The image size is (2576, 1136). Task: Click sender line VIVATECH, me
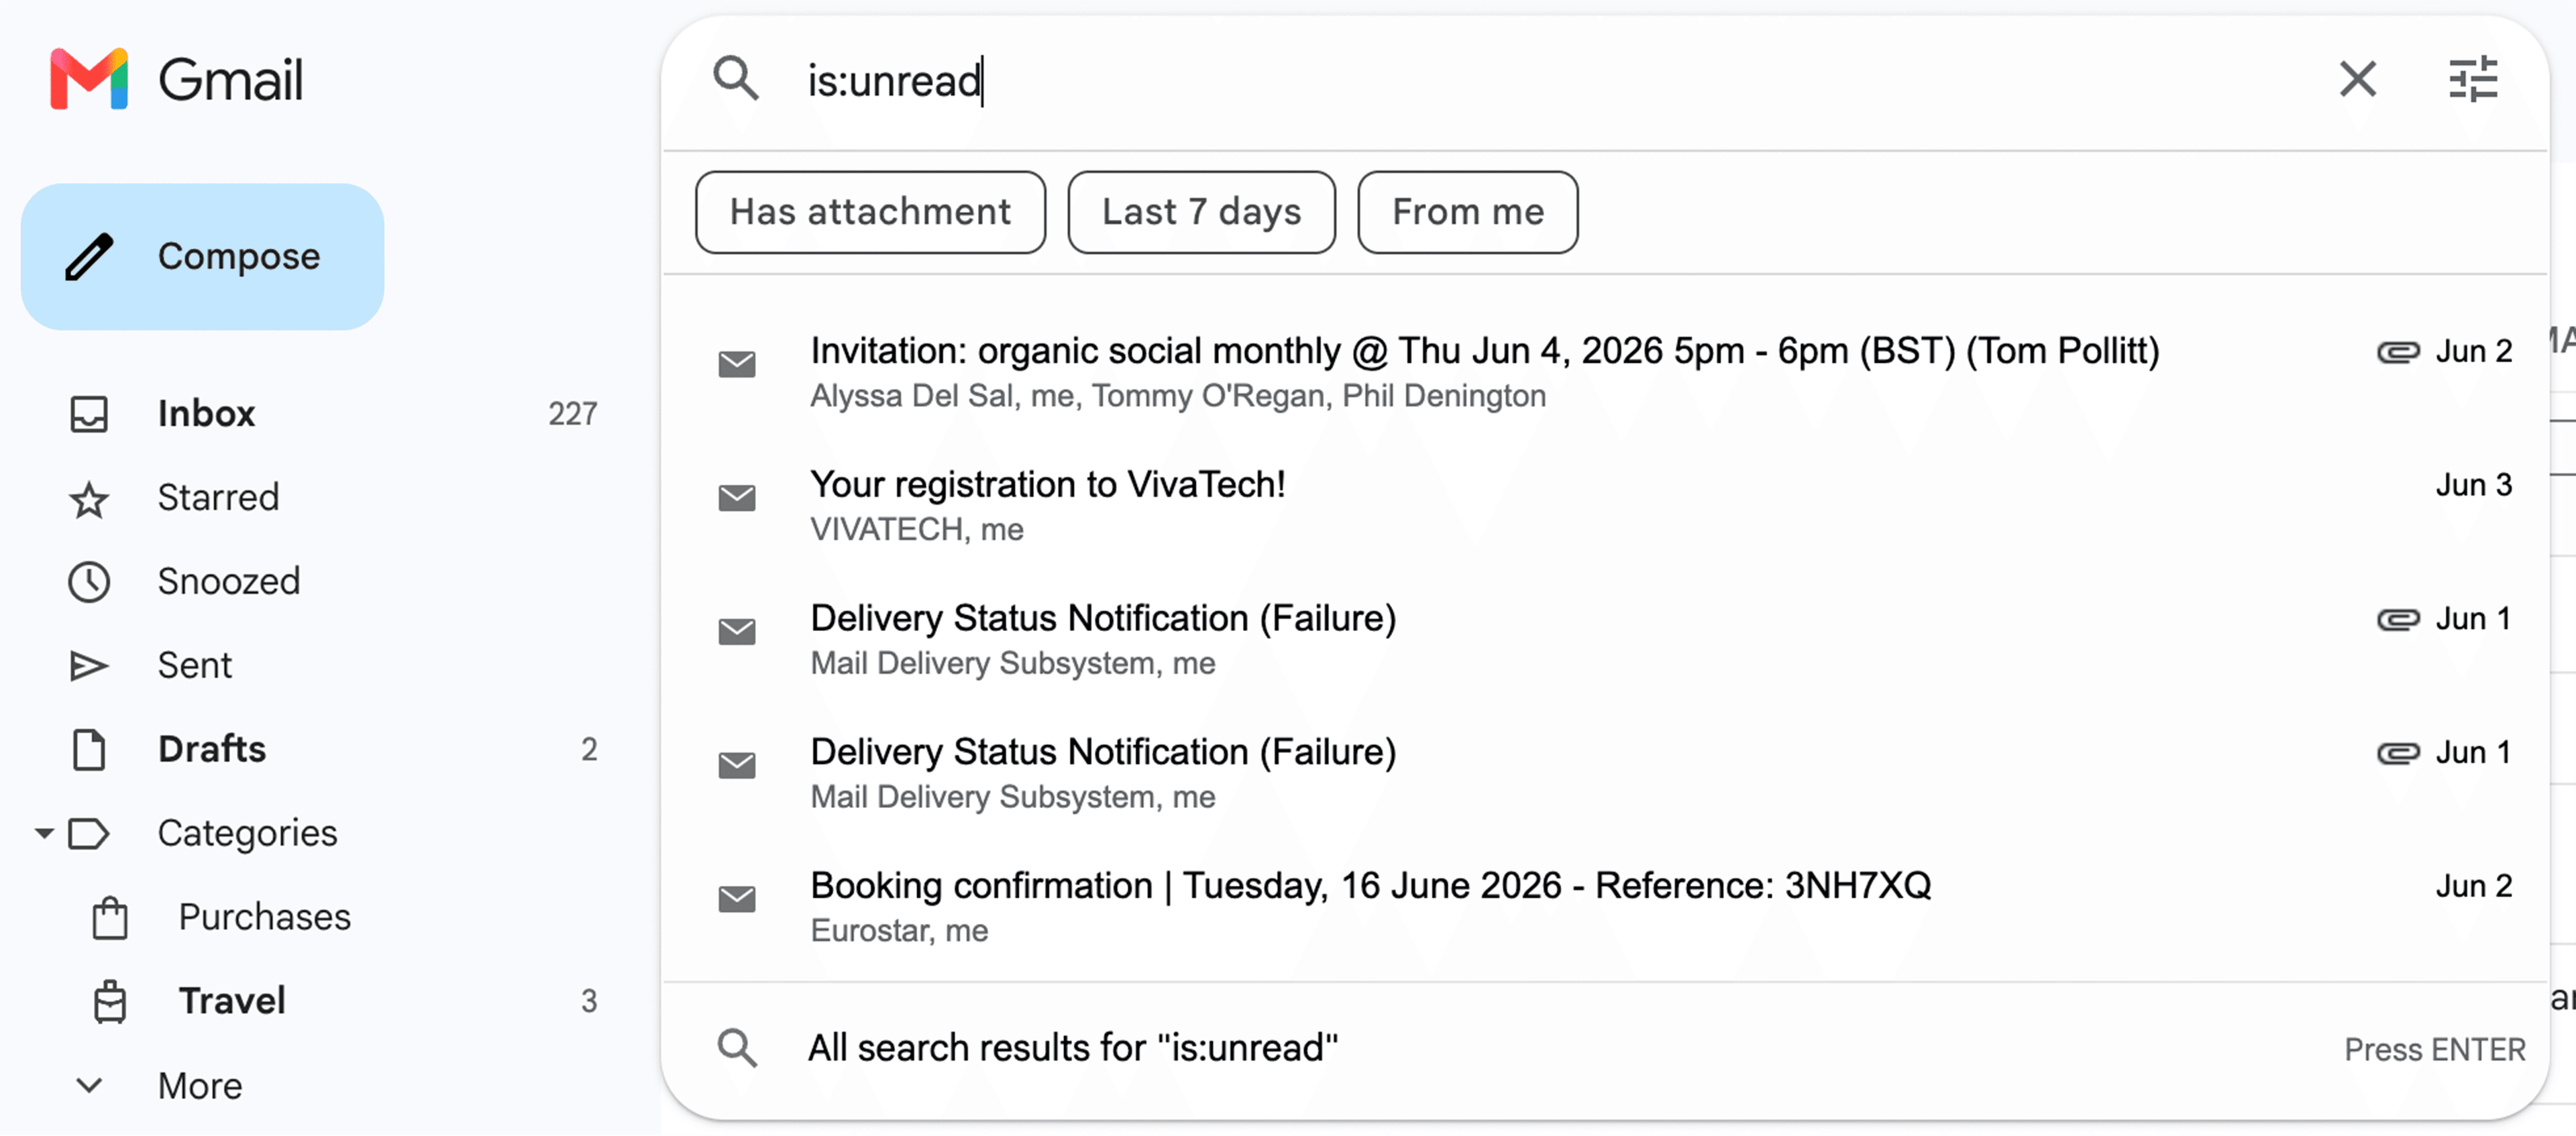click(917, 530)
